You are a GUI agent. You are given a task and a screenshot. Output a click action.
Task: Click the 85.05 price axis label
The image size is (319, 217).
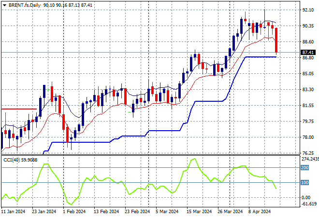pyautogui.click(x=307, y=74)
